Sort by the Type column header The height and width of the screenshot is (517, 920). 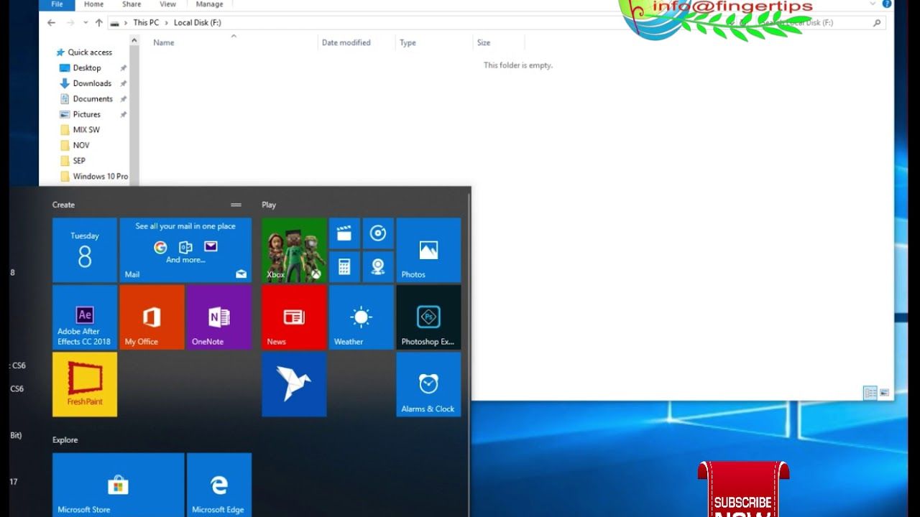tap(408, 43)
